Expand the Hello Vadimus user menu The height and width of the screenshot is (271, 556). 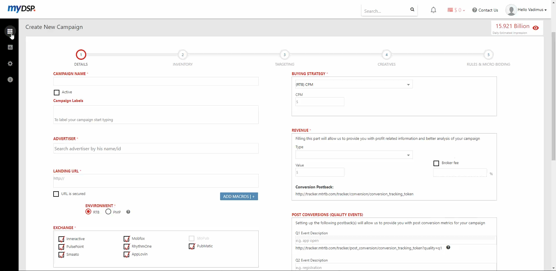[x=532, y=10]
